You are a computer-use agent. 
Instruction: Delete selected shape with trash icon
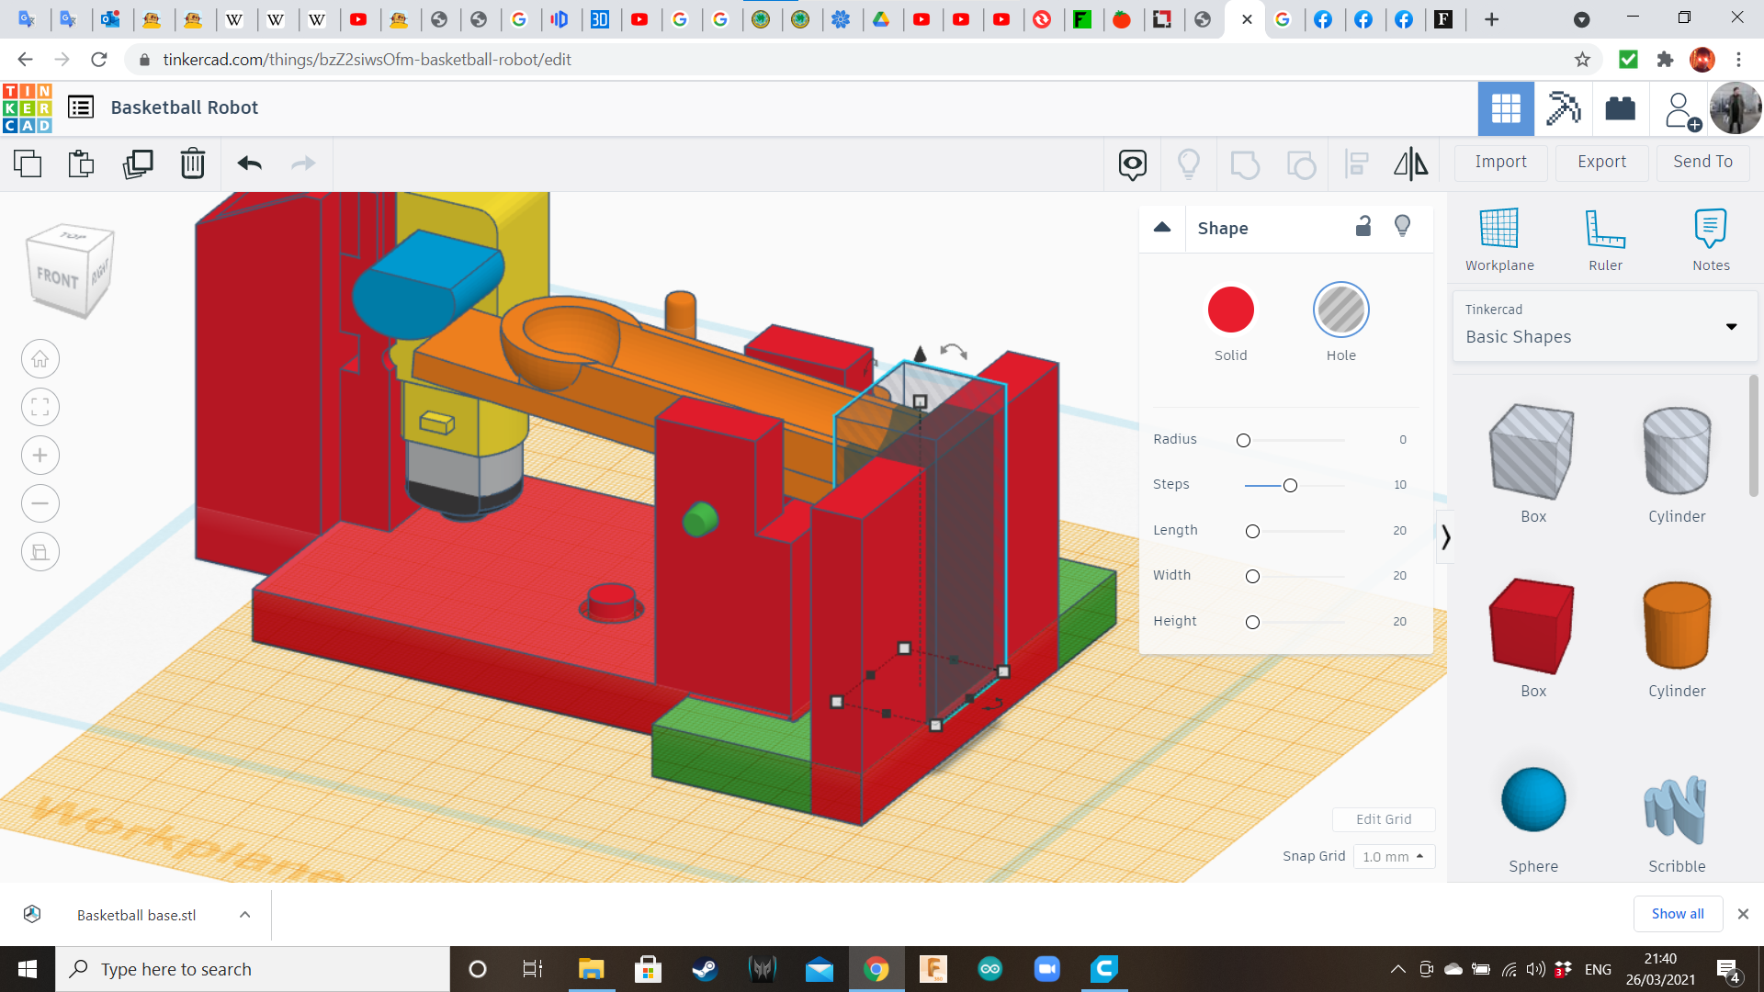192,163
